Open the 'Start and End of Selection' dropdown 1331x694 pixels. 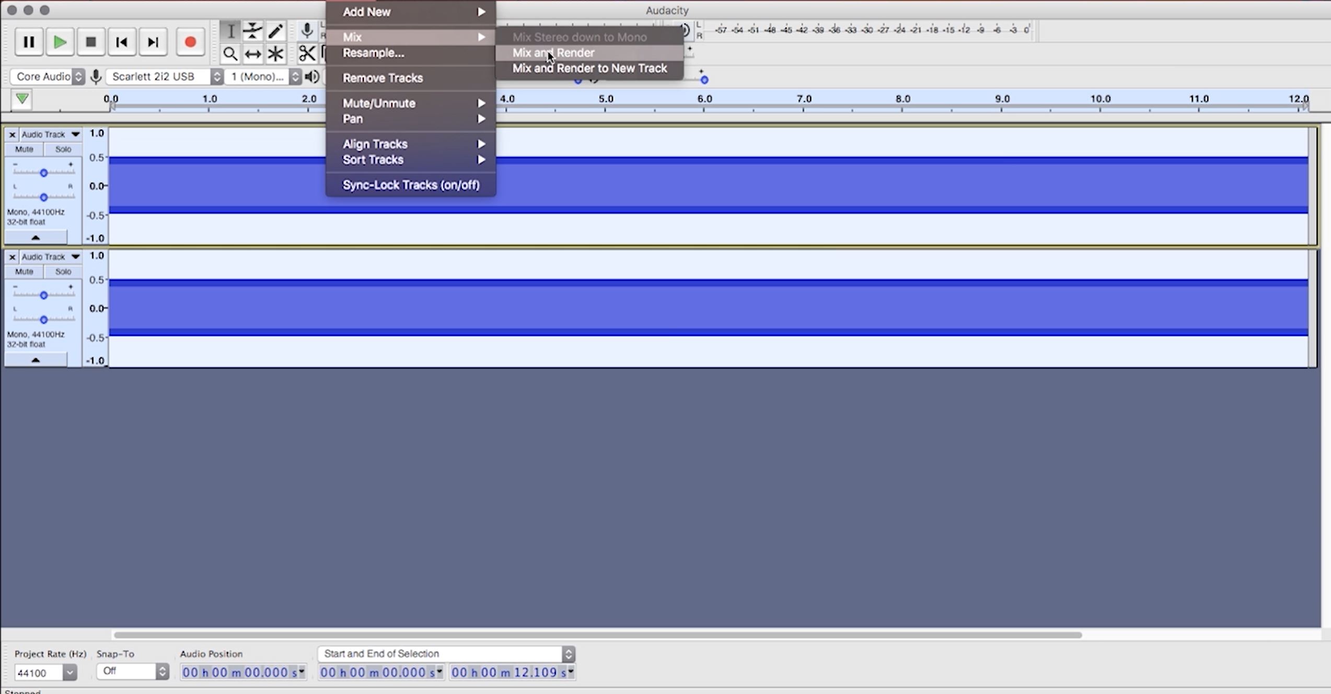[x=447, y=653]
